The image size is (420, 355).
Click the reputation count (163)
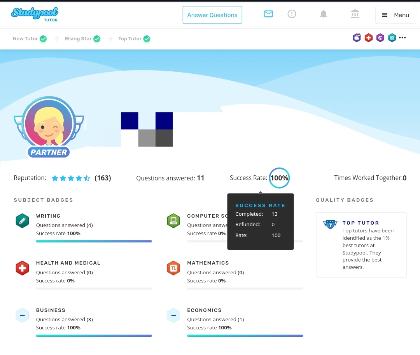click(103, 178)
